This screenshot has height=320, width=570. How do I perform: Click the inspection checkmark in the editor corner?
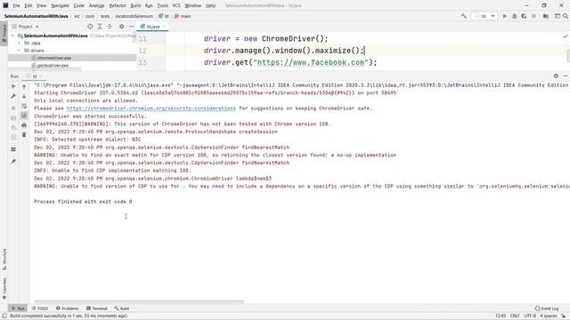pyautogui.click(x=566, y=36)
